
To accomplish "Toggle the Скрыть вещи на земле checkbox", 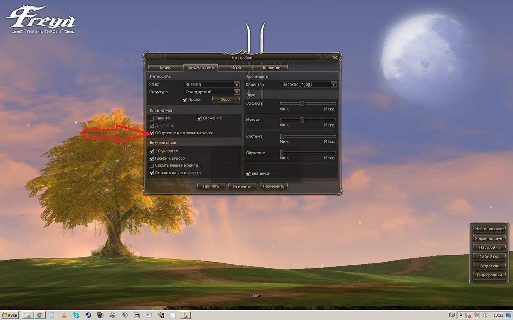I will (x=152, y=166).
